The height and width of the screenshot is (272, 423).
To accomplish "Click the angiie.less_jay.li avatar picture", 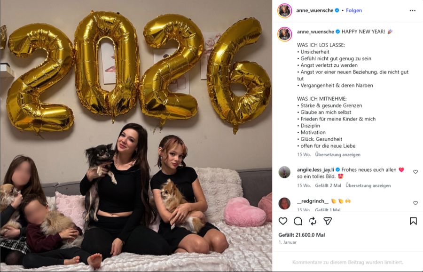I will pyautogui.click(x=284, y=172).
